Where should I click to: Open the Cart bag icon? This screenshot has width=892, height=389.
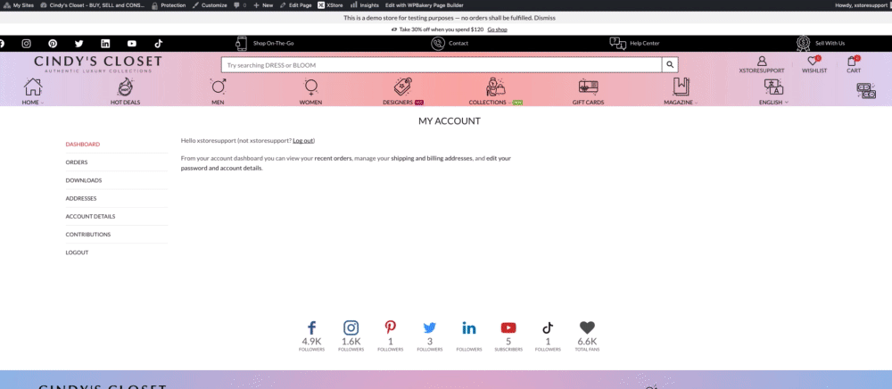tap(852, 61)
